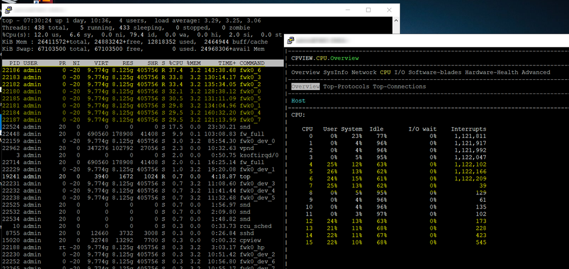Click the Host section label
This screenshot has width=569, height=269.
click(x=298, y=101)
